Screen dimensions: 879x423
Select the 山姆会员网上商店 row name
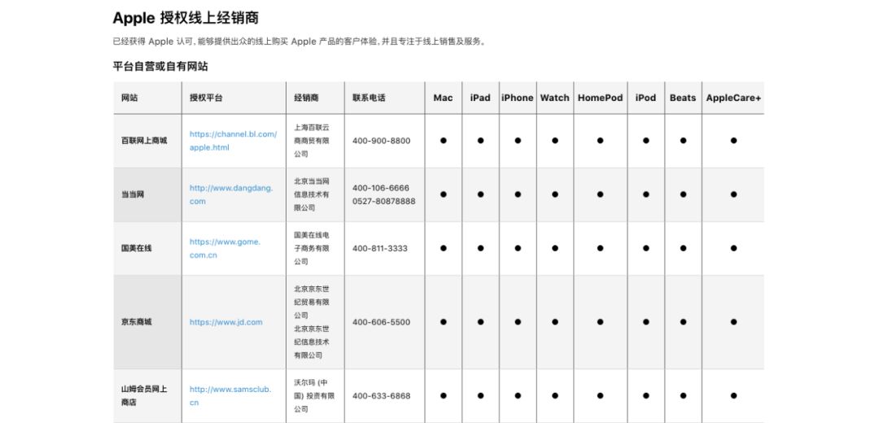click(x=144, y=395)
